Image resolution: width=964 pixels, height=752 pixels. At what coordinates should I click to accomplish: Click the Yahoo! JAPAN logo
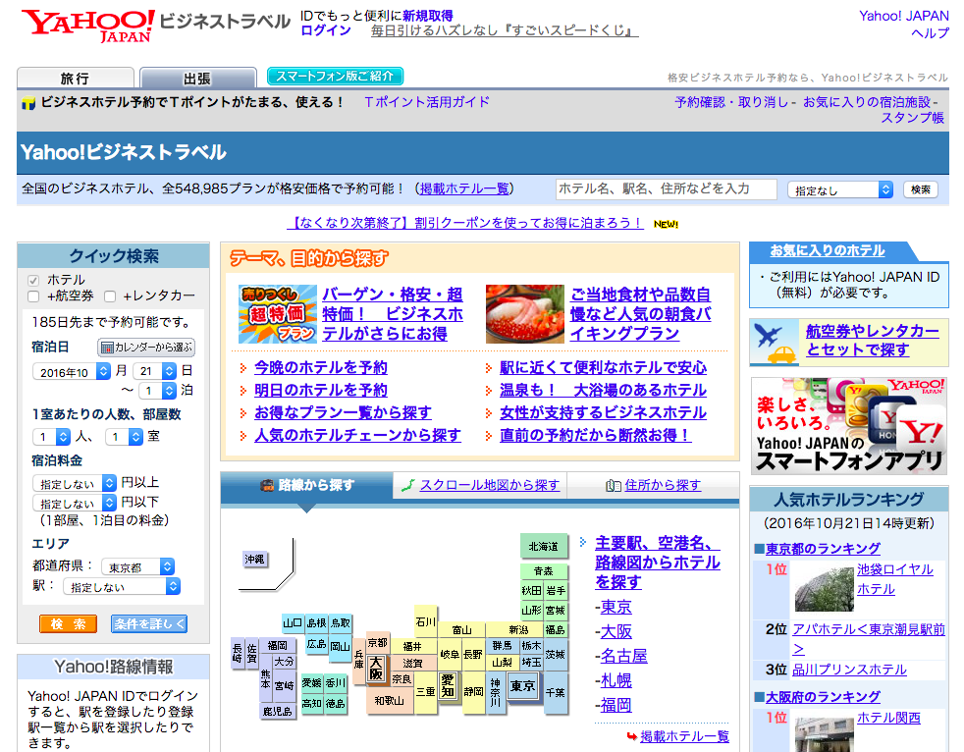pyautogui.click(x=88, y=26)
